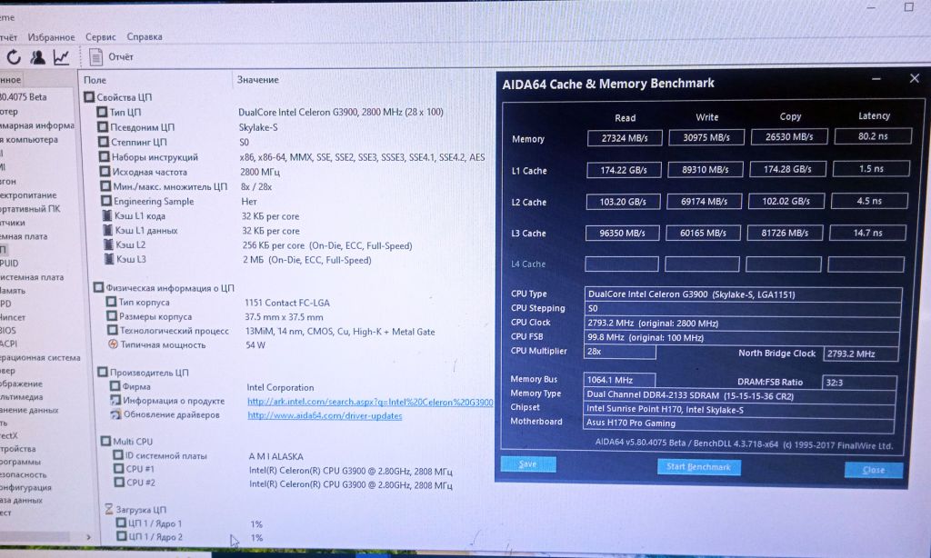
Task: Open the aida64.com driver-updates link
Action: [x=325, y=415]
